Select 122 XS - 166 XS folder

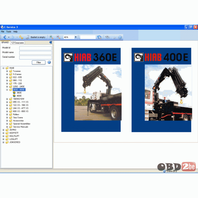(21, 105)
